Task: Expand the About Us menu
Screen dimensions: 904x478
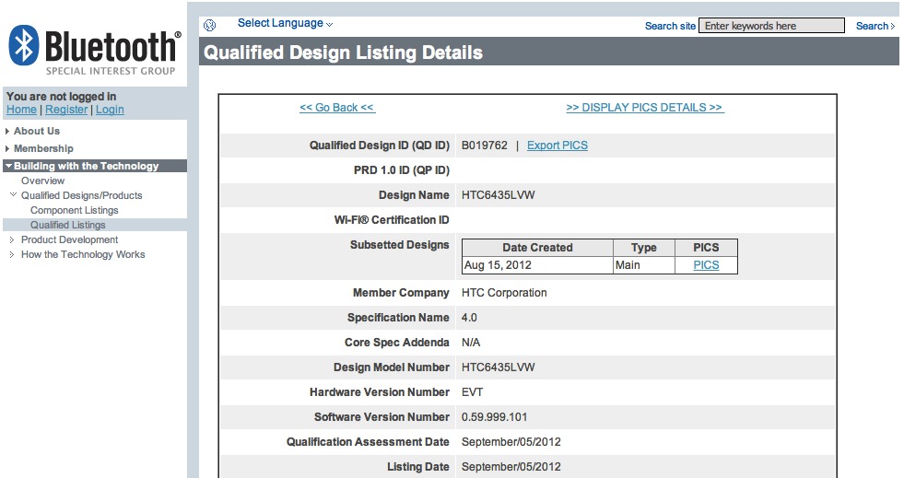Action: (x=37, y=131)
